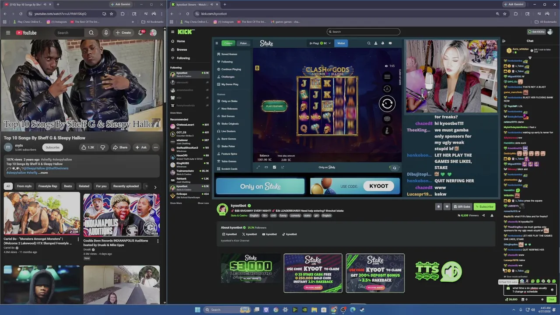
Task: Open the myln channel avatar
Action: click(8, 147)
